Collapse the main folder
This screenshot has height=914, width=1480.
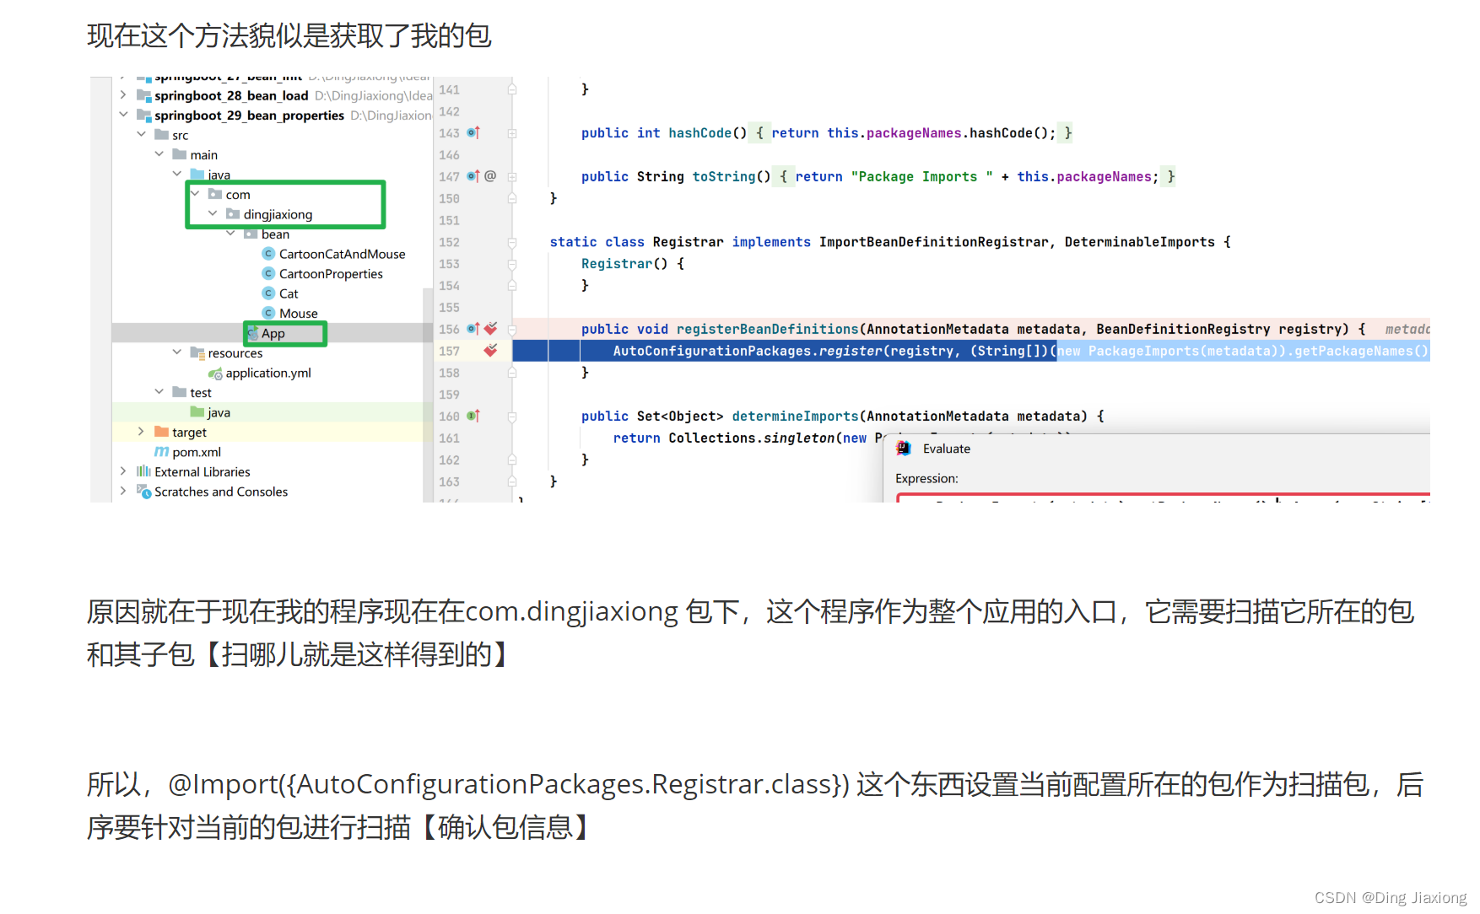[159, 154]
